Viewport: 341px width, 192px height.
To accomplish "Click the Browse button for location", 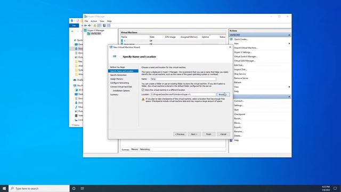I will coord(223,94).
